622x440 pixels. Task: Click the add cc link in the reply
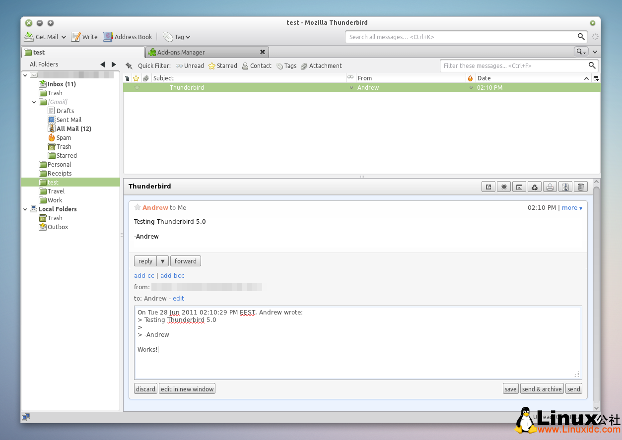[x=143, y=275]
